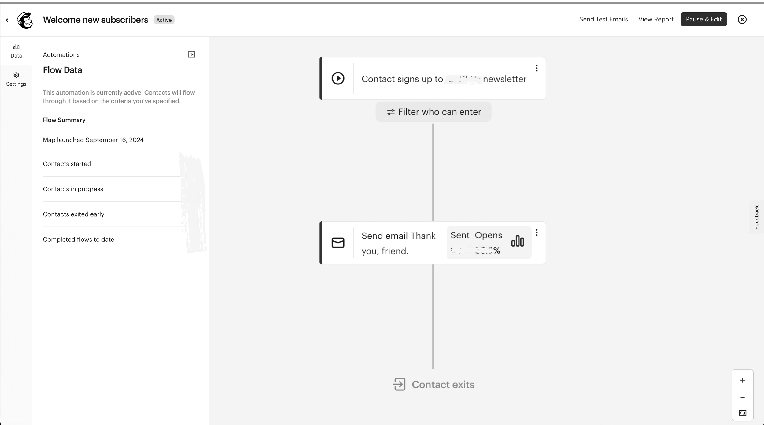Open options menu for signup trigger step
Viewport: 764px width, 425px height.
tap(537, 68)
